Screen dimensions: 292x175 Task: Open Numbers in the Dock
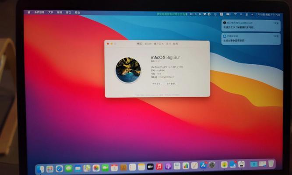[x=186, y=166]
